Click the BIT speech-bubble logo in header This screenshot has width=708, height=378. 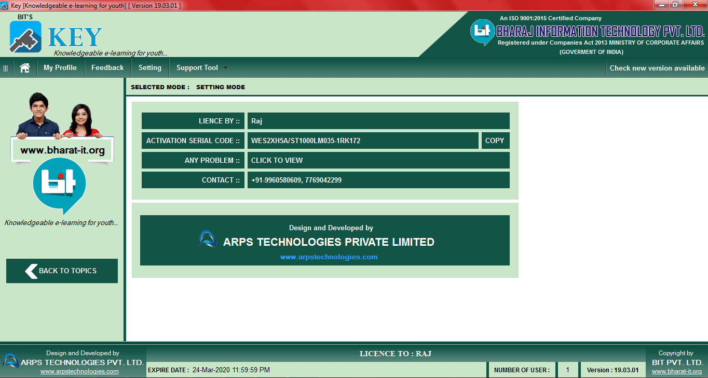(x=482, y=32)
